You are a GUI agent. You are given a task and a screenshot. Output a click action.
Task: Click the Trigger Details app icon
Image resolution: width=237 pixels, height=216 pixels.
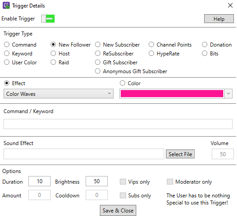[6, 5]
